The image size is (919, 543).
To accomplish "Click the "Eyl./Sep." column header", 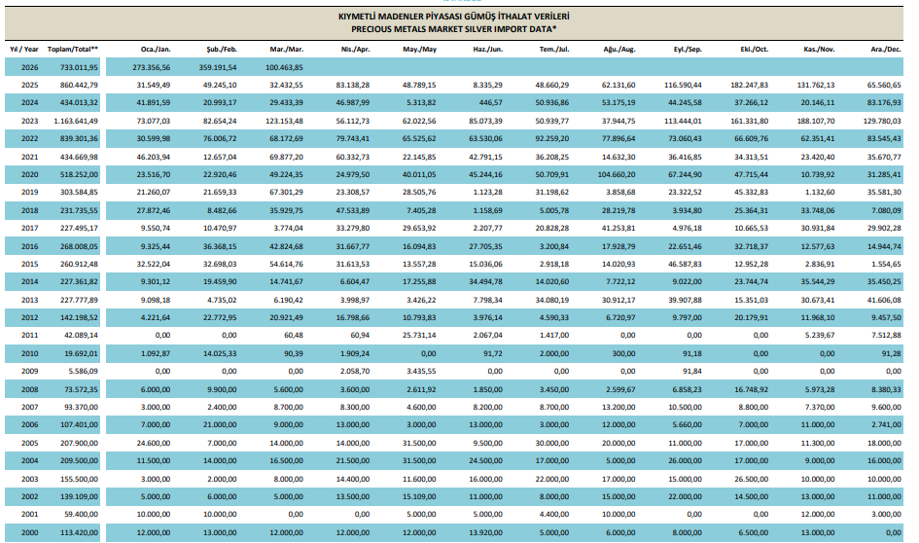I will (688, 48).
